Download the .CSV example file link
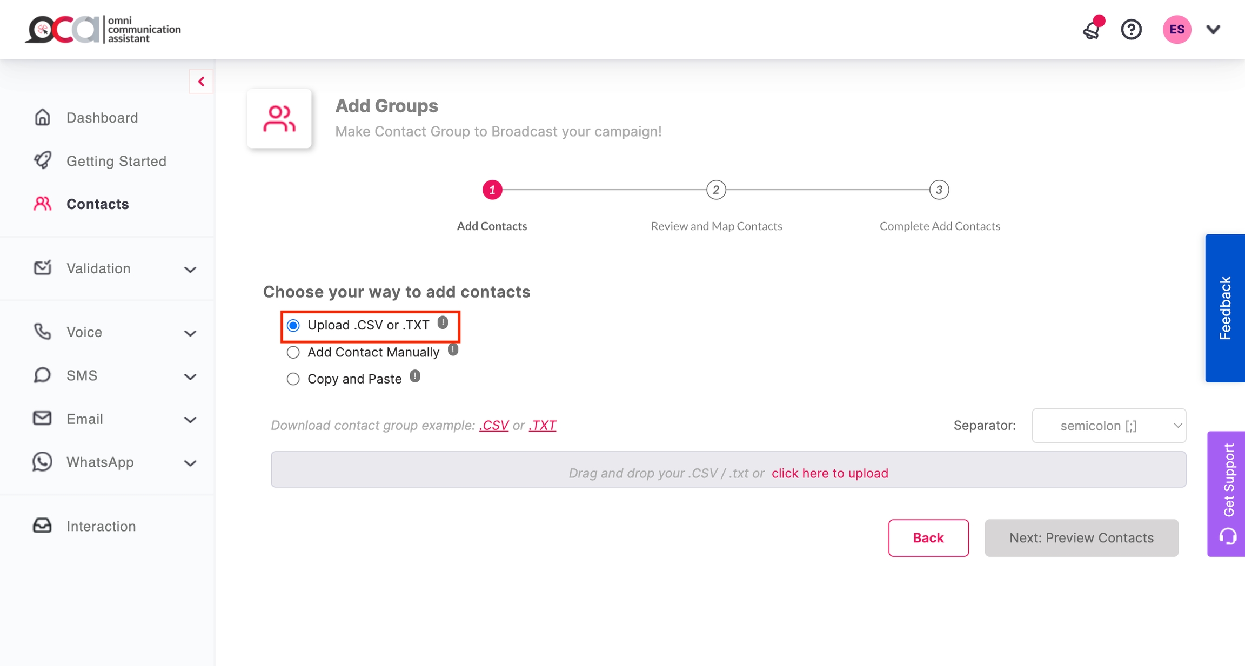The image size is (1245, 666). pos(493,426)
